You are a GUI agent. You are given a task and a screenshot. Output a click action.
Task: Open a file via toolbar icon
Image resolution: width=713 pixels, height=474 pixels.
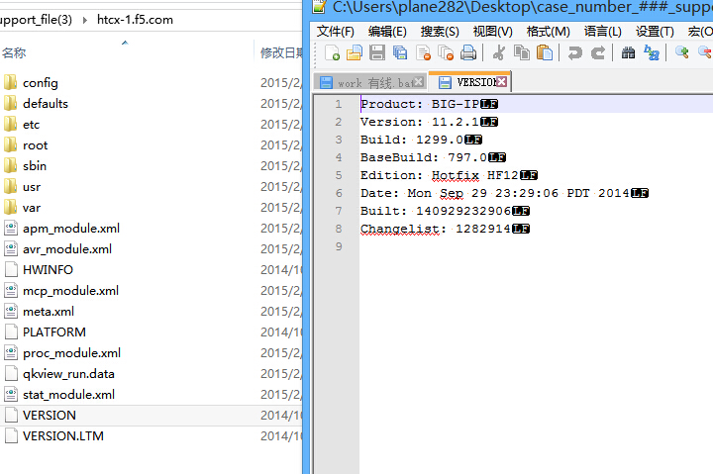355,53
